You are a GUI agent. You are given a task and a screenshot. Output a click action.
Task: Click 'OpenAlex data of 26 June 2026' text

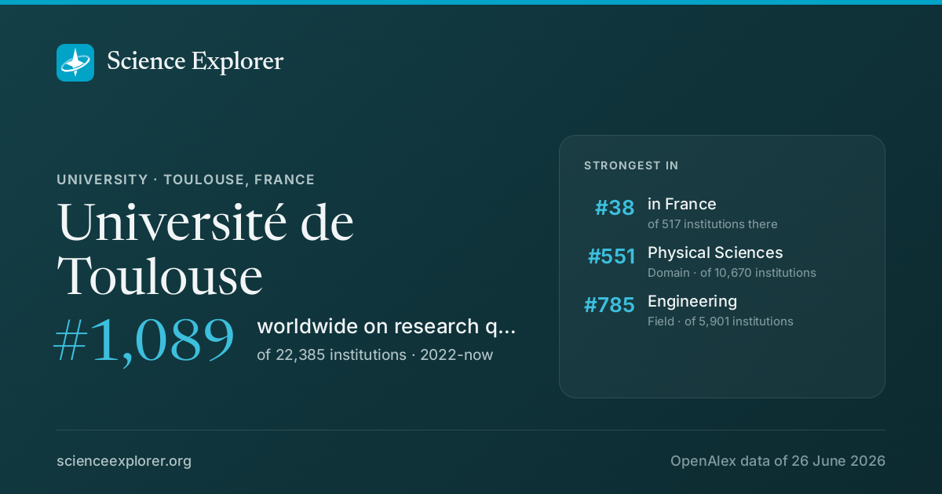click(x=777, y=461)
